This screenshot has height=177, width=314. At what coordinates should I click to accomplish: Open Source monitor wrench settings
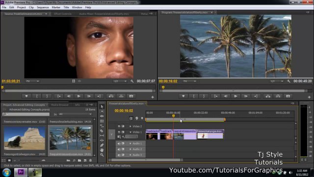(132, 81)
